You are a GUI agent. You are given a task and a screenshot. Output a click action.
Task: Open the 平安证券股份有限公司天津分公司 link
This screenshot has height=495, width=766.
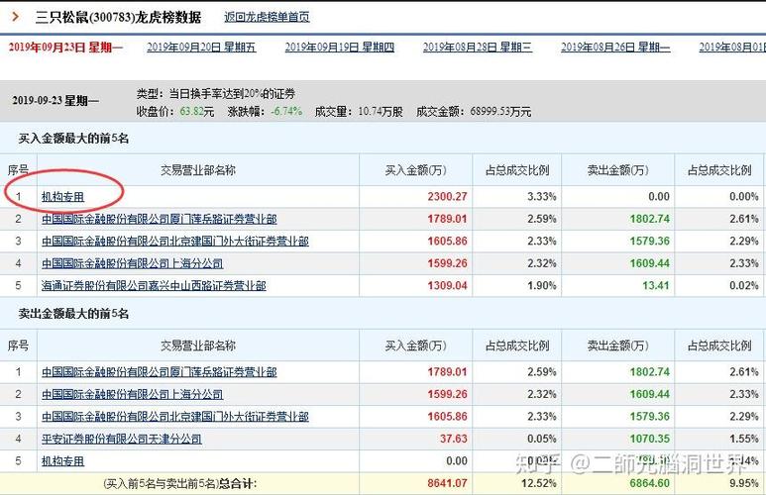[x=122, y=439]
